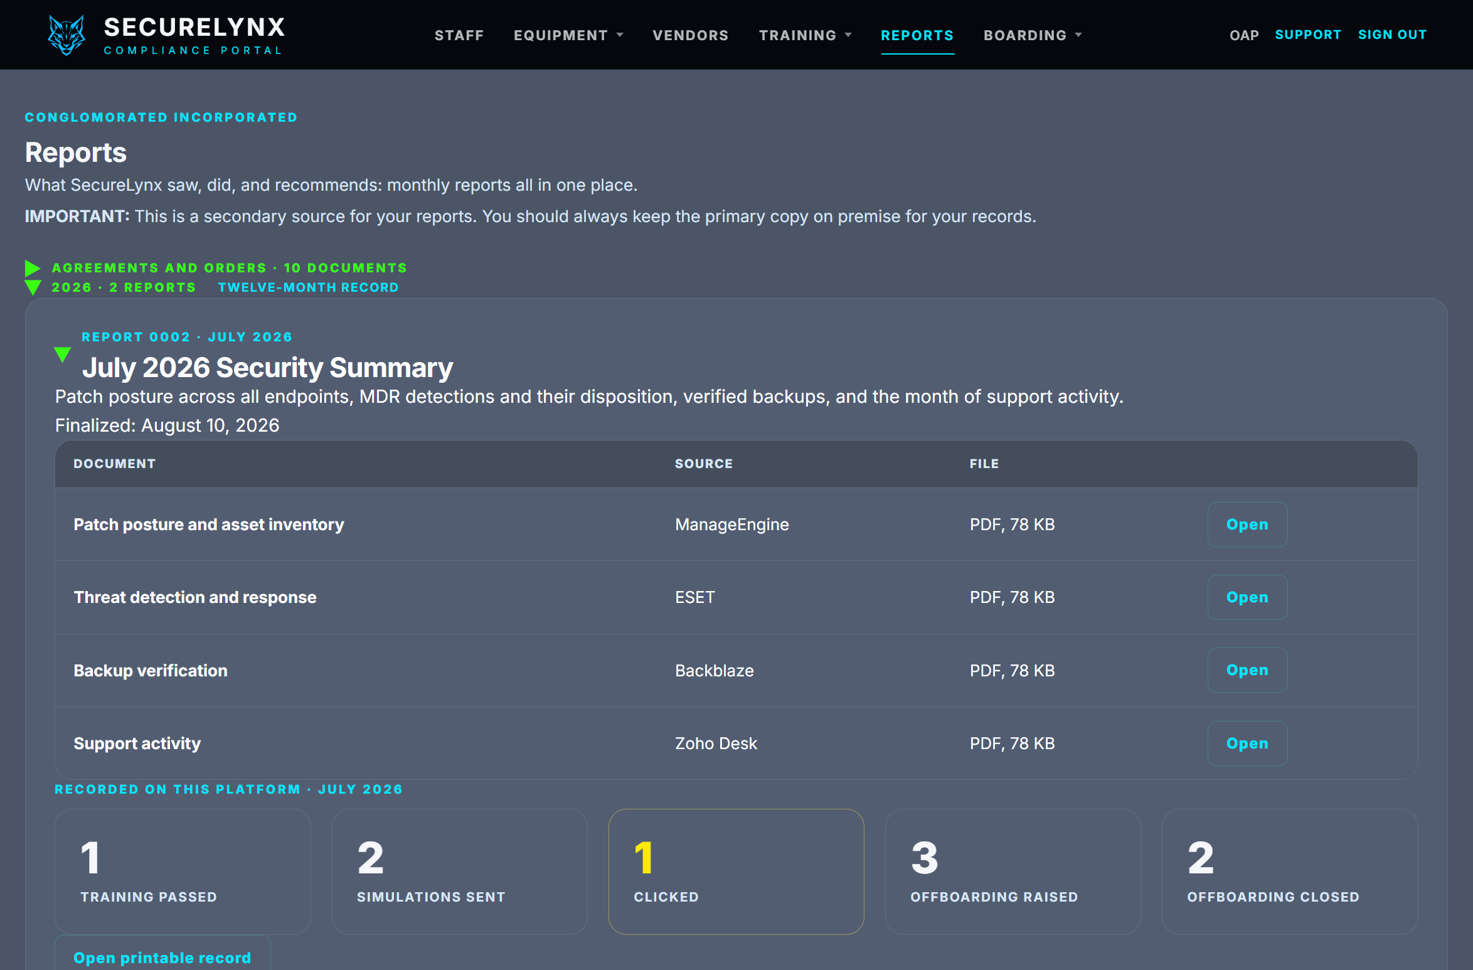The image size is (1473, 970).
Task: Expand the EQUIPMENT dropdown arrow
Action: pyautogui.click(x=620, y=35)
